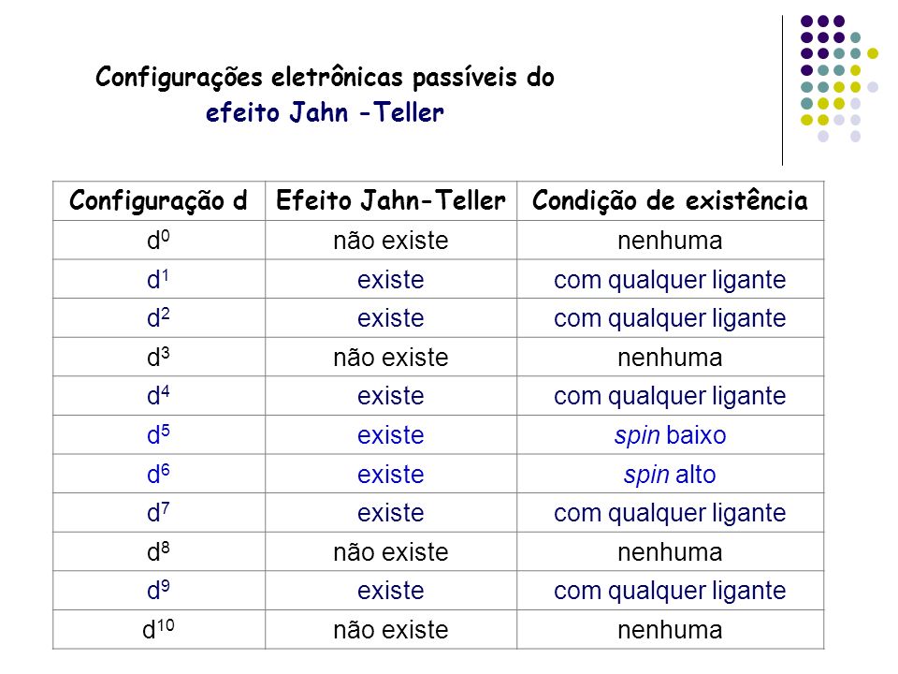Click the 'Configuração d' column header
Viewport: 898px width, 674px height.
[x=159, y=201]
